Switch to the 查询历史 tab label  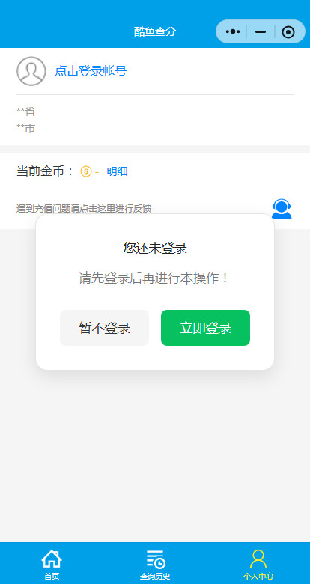click(x=155, y=577)
